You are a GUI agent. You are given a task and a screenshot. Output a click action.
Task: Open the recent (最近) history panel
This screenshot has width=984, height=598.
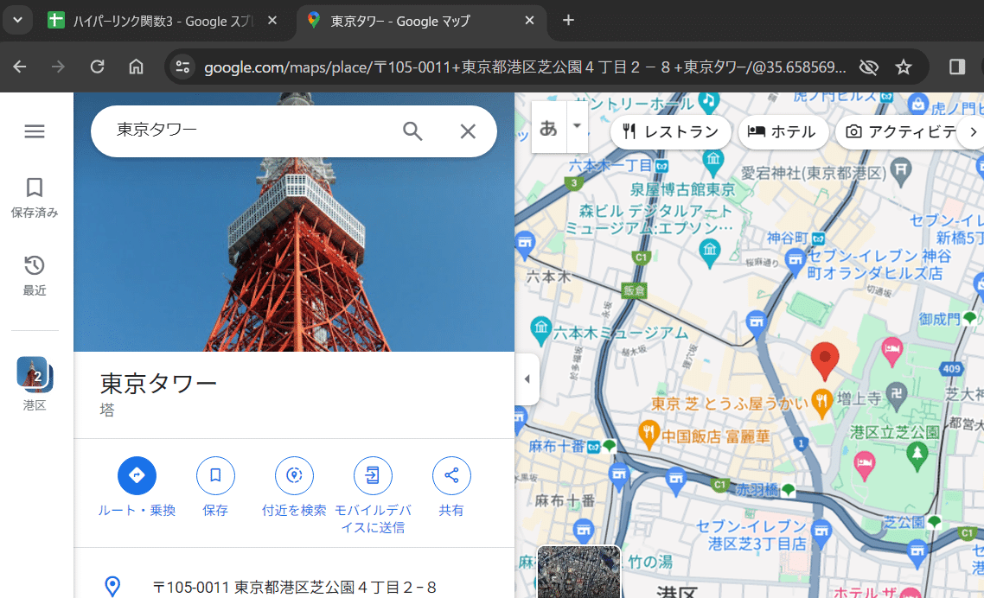[x=35, y=276]
